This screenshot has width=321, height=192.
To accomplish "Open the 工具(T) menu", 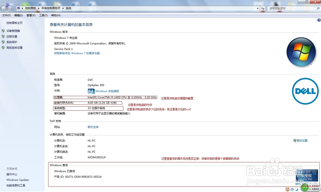I will 43,15.
